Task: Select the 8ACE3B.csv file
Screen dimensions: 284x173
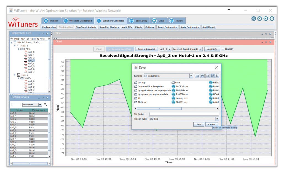Action: click(180, 86)
